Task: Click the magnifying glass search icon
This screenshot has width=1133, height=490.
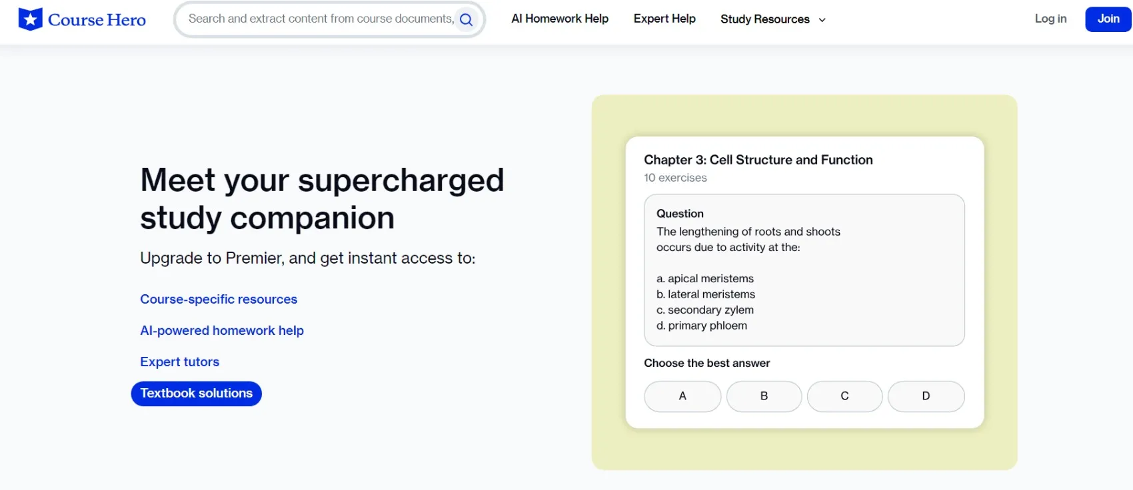Action: coord(466,20)
